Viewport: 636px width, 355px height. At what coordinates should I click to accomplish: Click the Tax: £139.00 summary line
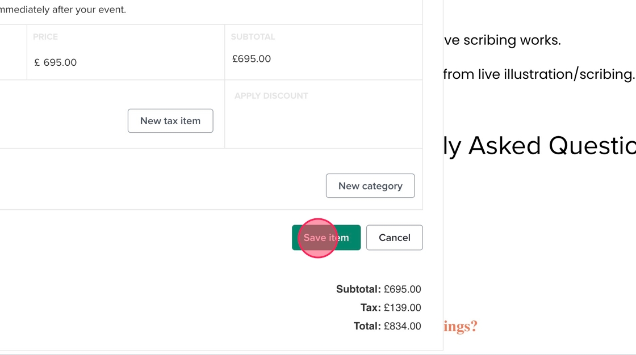391,308
